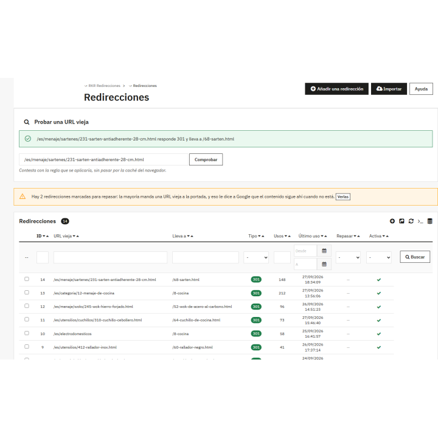Select checkbox for redirection ID 13
Viewport: 438px width, 438px height.
point(27,293)
